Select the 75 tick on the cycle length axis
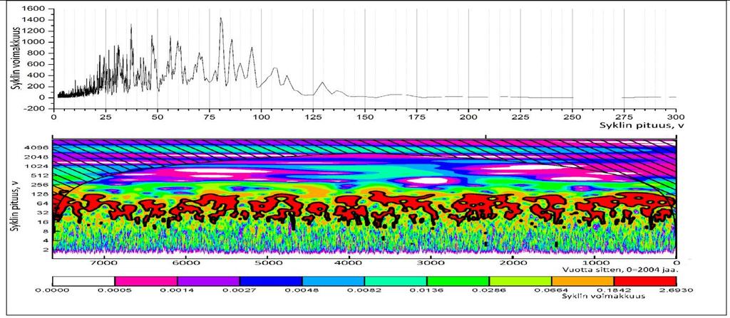The height and width of the screenshot is (318, 730). [x=209, y=117]
